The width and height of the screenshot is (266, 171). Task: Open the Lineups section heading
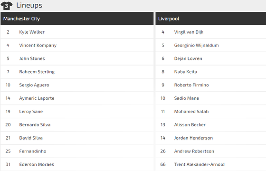(29, 5)
